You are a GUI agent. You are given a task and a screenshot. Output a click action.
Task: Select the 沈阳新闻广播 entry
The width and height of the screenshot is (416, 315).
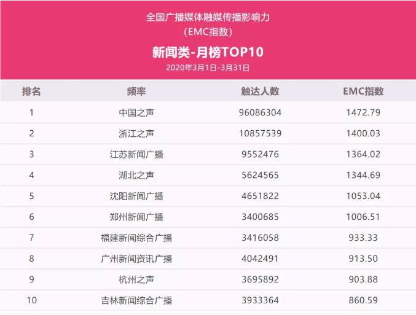click(136, 196)
